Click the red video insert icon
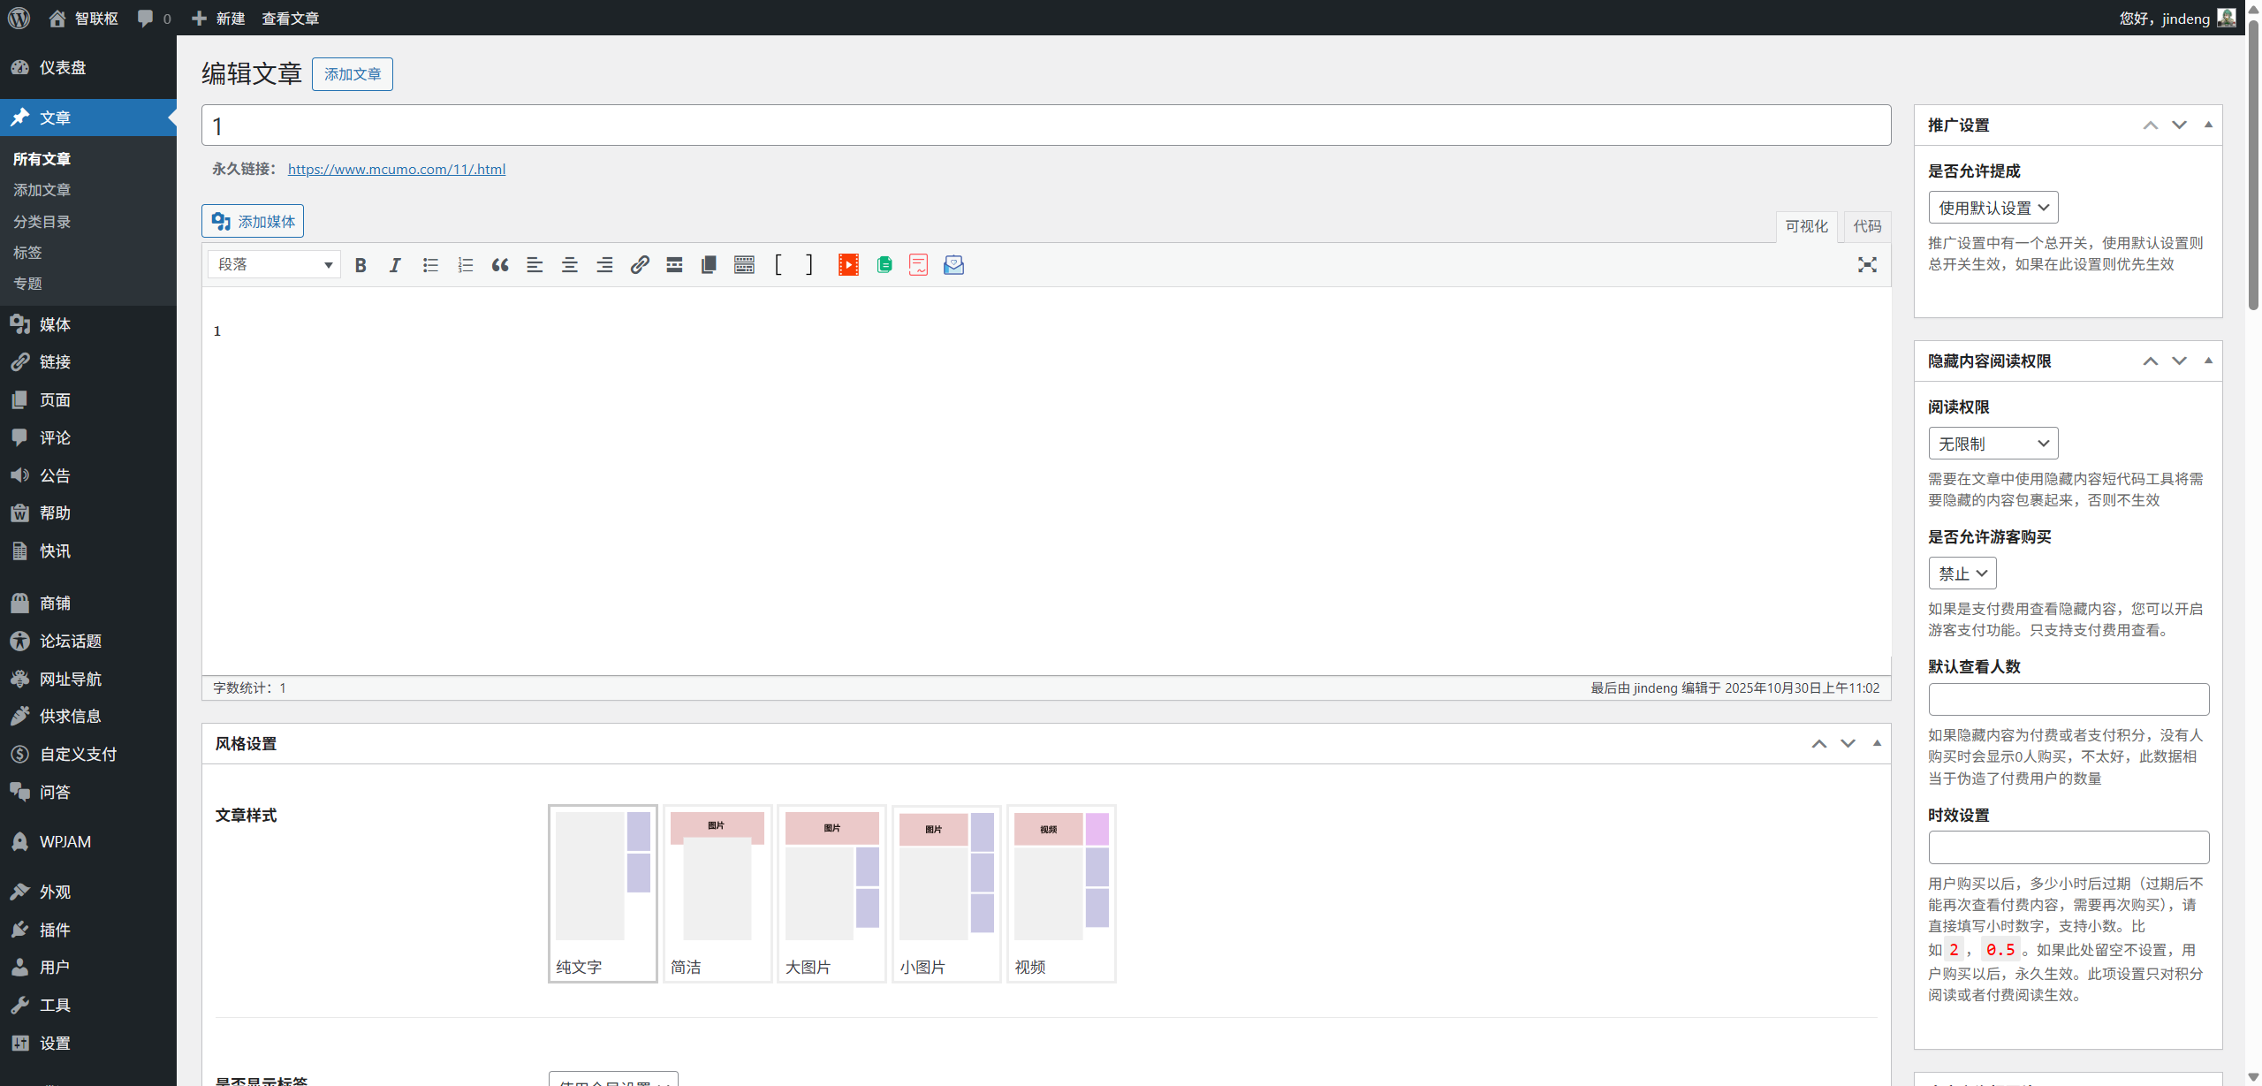2262x1086 pixels. point(848,265)
